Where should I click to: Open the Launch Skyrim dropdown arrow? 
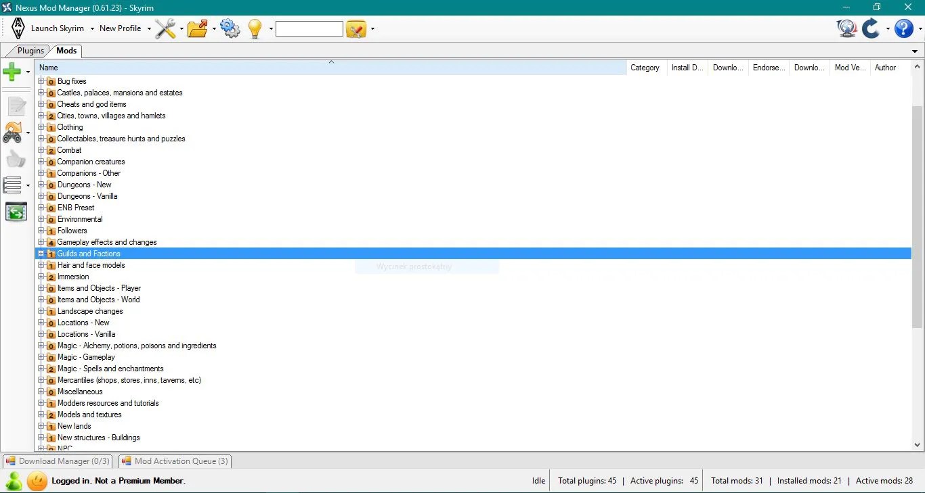click(x=93, y=28)
